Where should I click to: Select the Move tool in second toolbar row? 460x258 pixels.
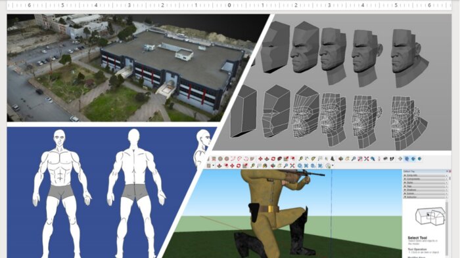point(232,166)
